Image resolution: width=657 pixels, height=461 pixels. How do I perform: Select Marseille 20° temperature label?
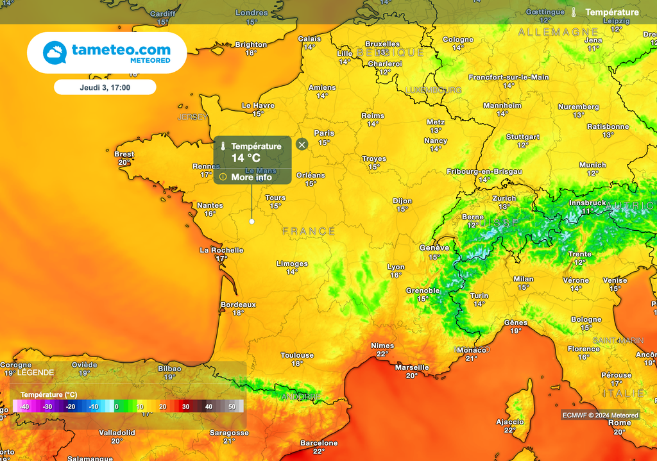point(411,371)
